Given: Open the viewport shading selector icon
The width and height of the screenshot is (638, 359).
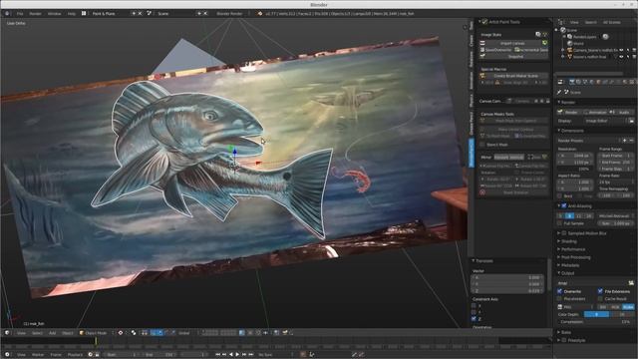Looking at the screenshot, I should tap(120, 333).
